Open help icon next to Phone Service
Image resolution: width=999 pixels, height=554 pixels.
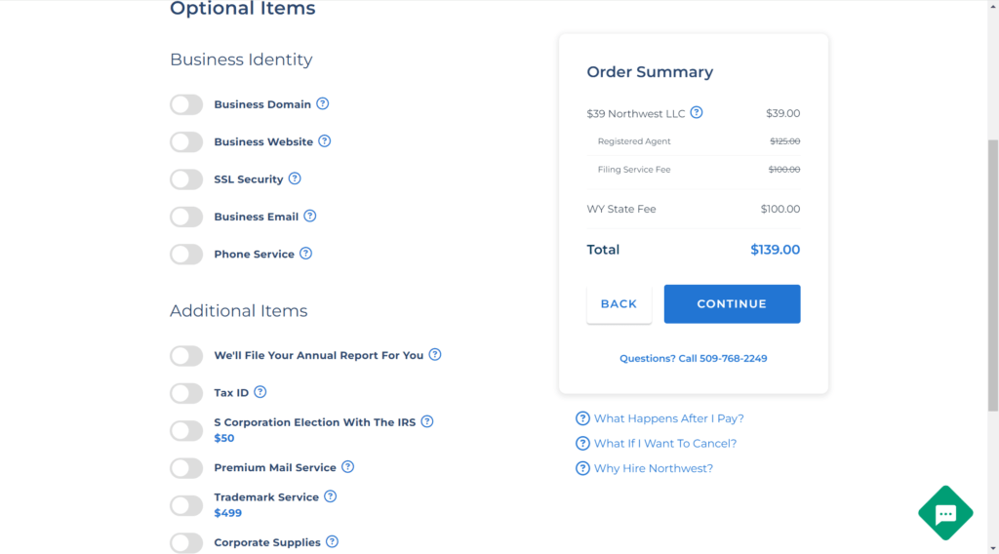(x=305, y=254)
